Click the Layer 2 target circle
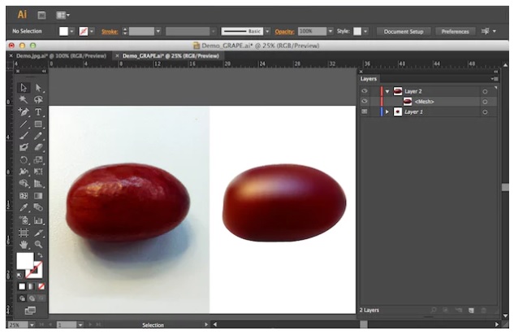The image size is (514, 335). [485, 92]
